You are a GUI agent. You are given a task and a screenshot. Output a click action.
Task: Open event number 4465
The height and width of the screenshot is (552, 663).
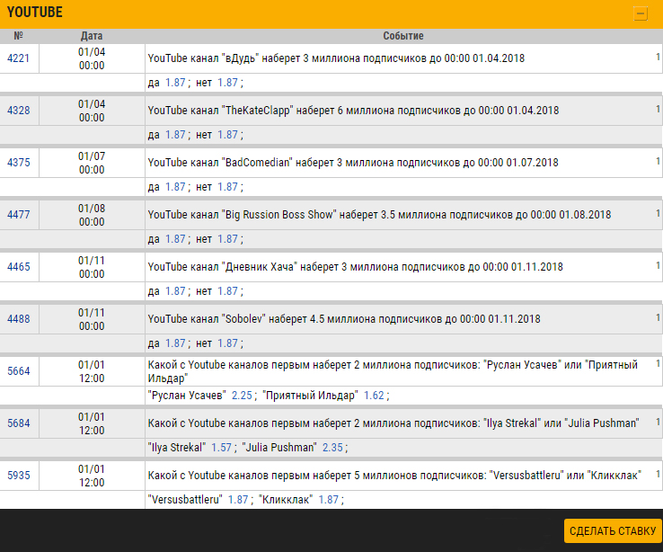pos(19,267)
